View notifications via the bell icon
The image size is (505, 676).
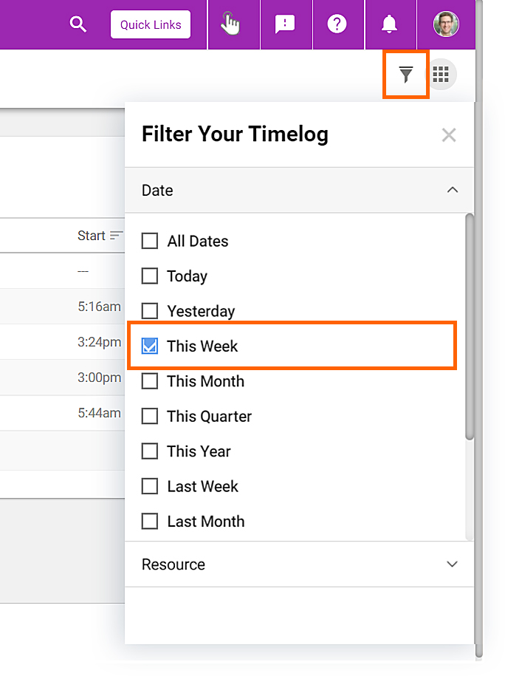[389, 24]
